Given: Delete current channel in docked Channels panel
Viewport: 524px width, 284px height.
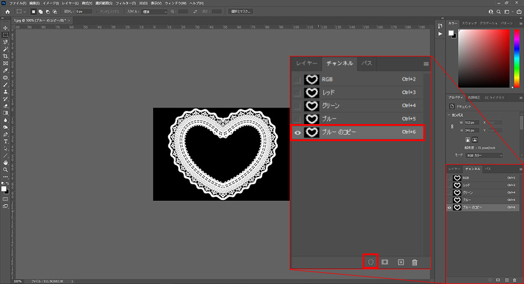Looking at the screenshot, I should pos(515,280).
